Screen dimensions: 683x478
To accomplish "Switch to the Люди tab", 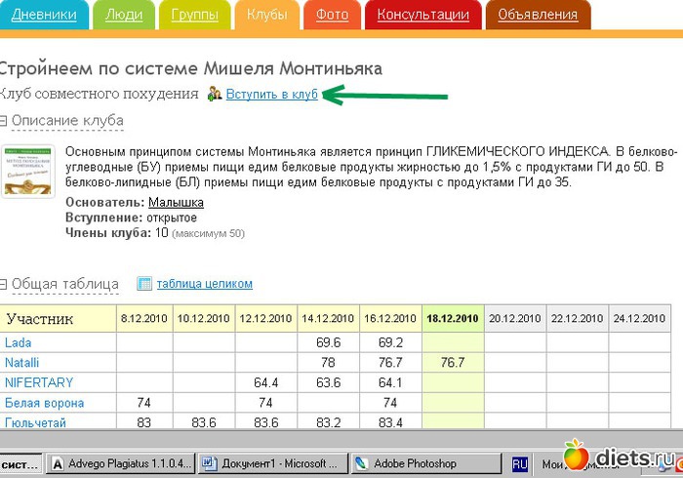I will [123, 15].
